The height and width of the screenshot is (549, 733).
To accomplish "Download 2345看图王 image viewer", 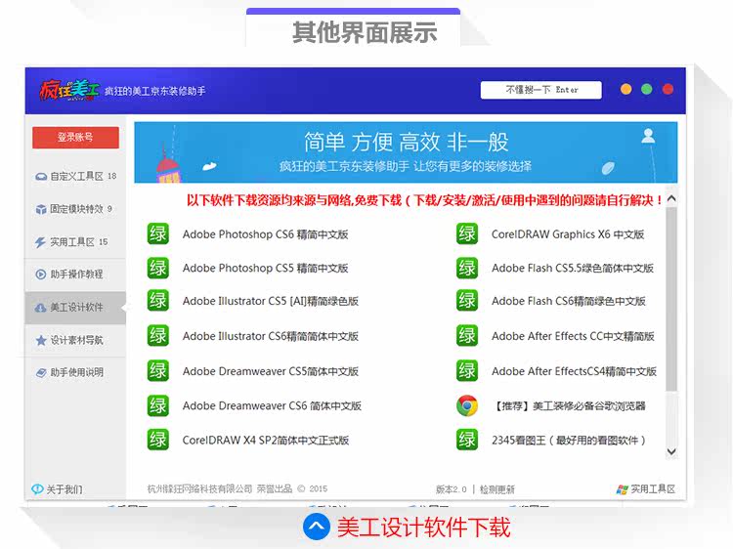I will point(569,441).
